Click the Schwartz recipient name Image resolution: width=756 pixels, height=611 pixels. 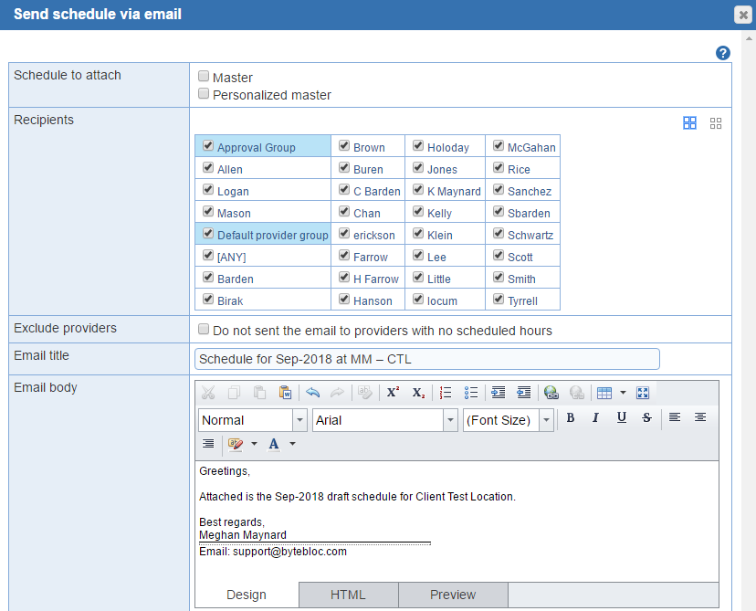pyautogui.click(x=530, y=236)
